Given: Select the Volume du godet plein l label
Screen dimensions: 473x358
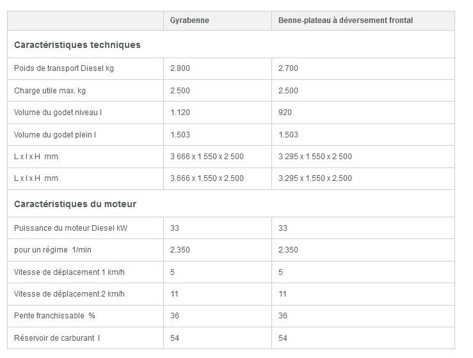Looking at the screenshot, I should tap(55, 135).
